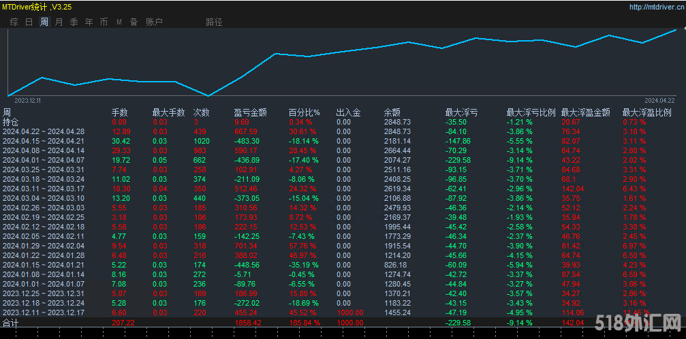Open the 币 (currency) tab

pos(104,22)
